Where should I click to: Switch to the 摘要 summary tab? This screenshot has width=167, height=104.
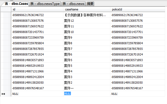[x=90, y=4]
